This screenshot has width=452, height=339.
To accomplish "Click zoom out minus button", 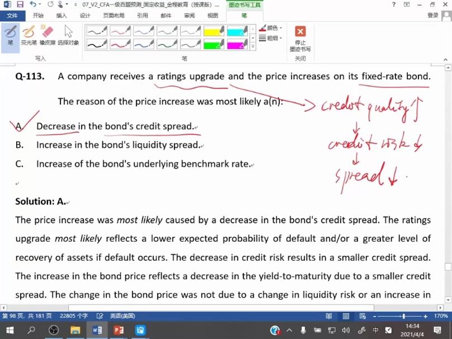I will 374,316.
